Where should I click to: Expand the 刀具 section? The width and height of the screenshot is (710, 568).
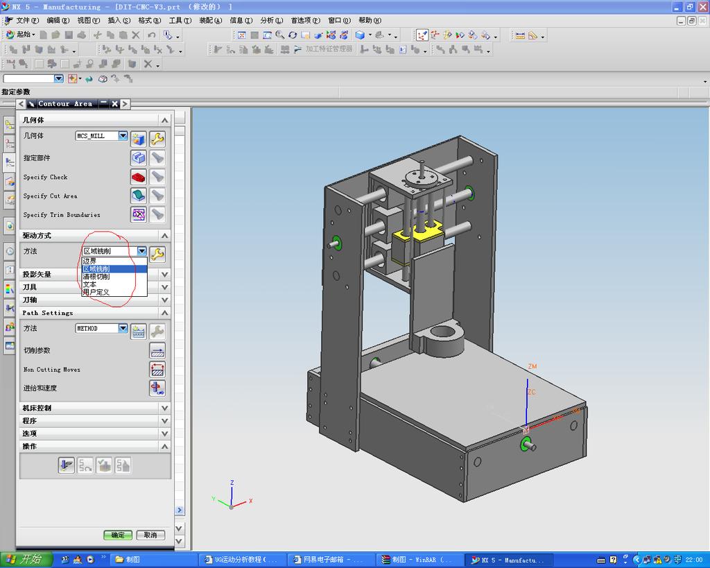point(164,287)
